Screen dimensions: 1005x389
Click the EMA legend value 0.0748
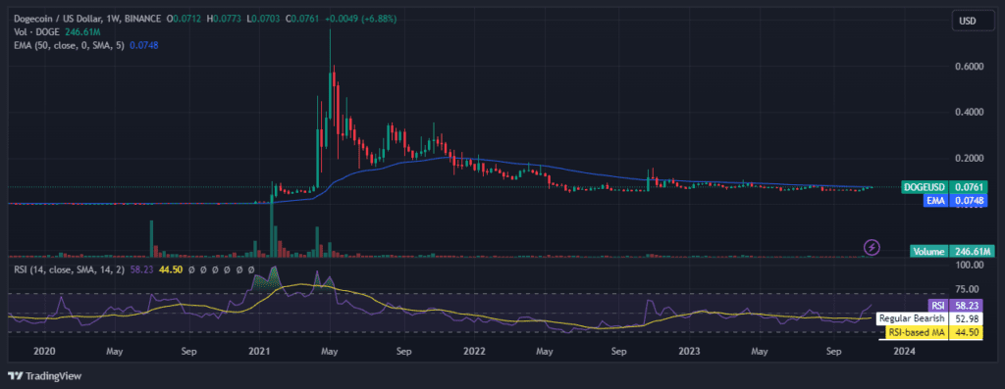coord(144,45)
